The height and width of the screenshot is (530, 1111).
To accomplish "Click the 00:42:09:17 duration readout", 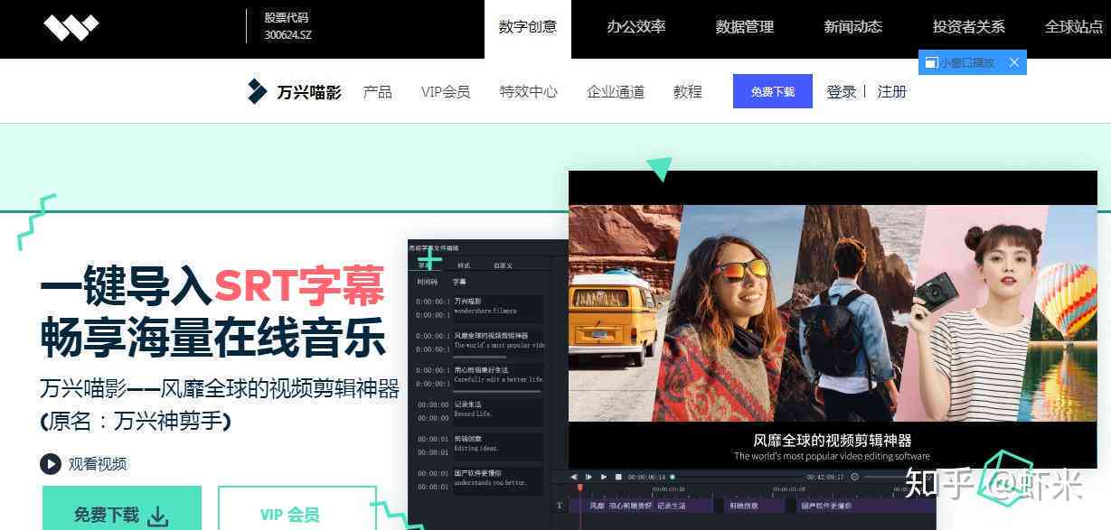I will [x=825, y=477].
